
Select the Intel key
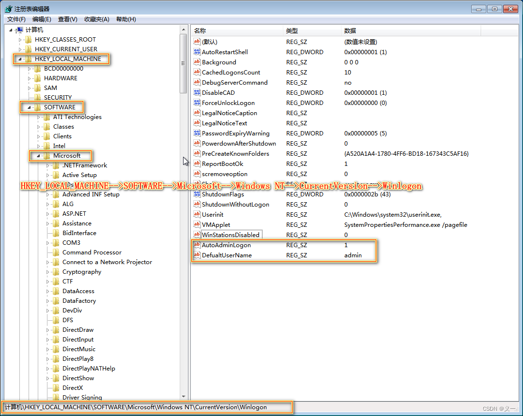coord(59,146)
